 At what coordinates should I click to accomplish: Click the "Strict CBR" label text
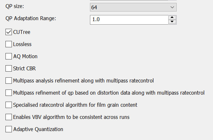click(x=24, y=68)
